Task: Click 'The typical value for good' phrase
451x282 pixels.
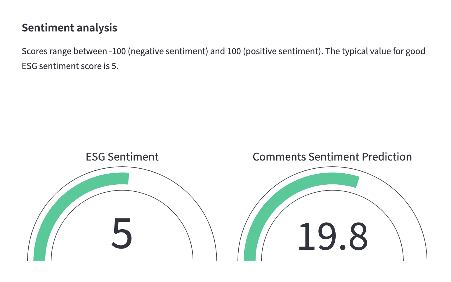Action: coord(375,51)
